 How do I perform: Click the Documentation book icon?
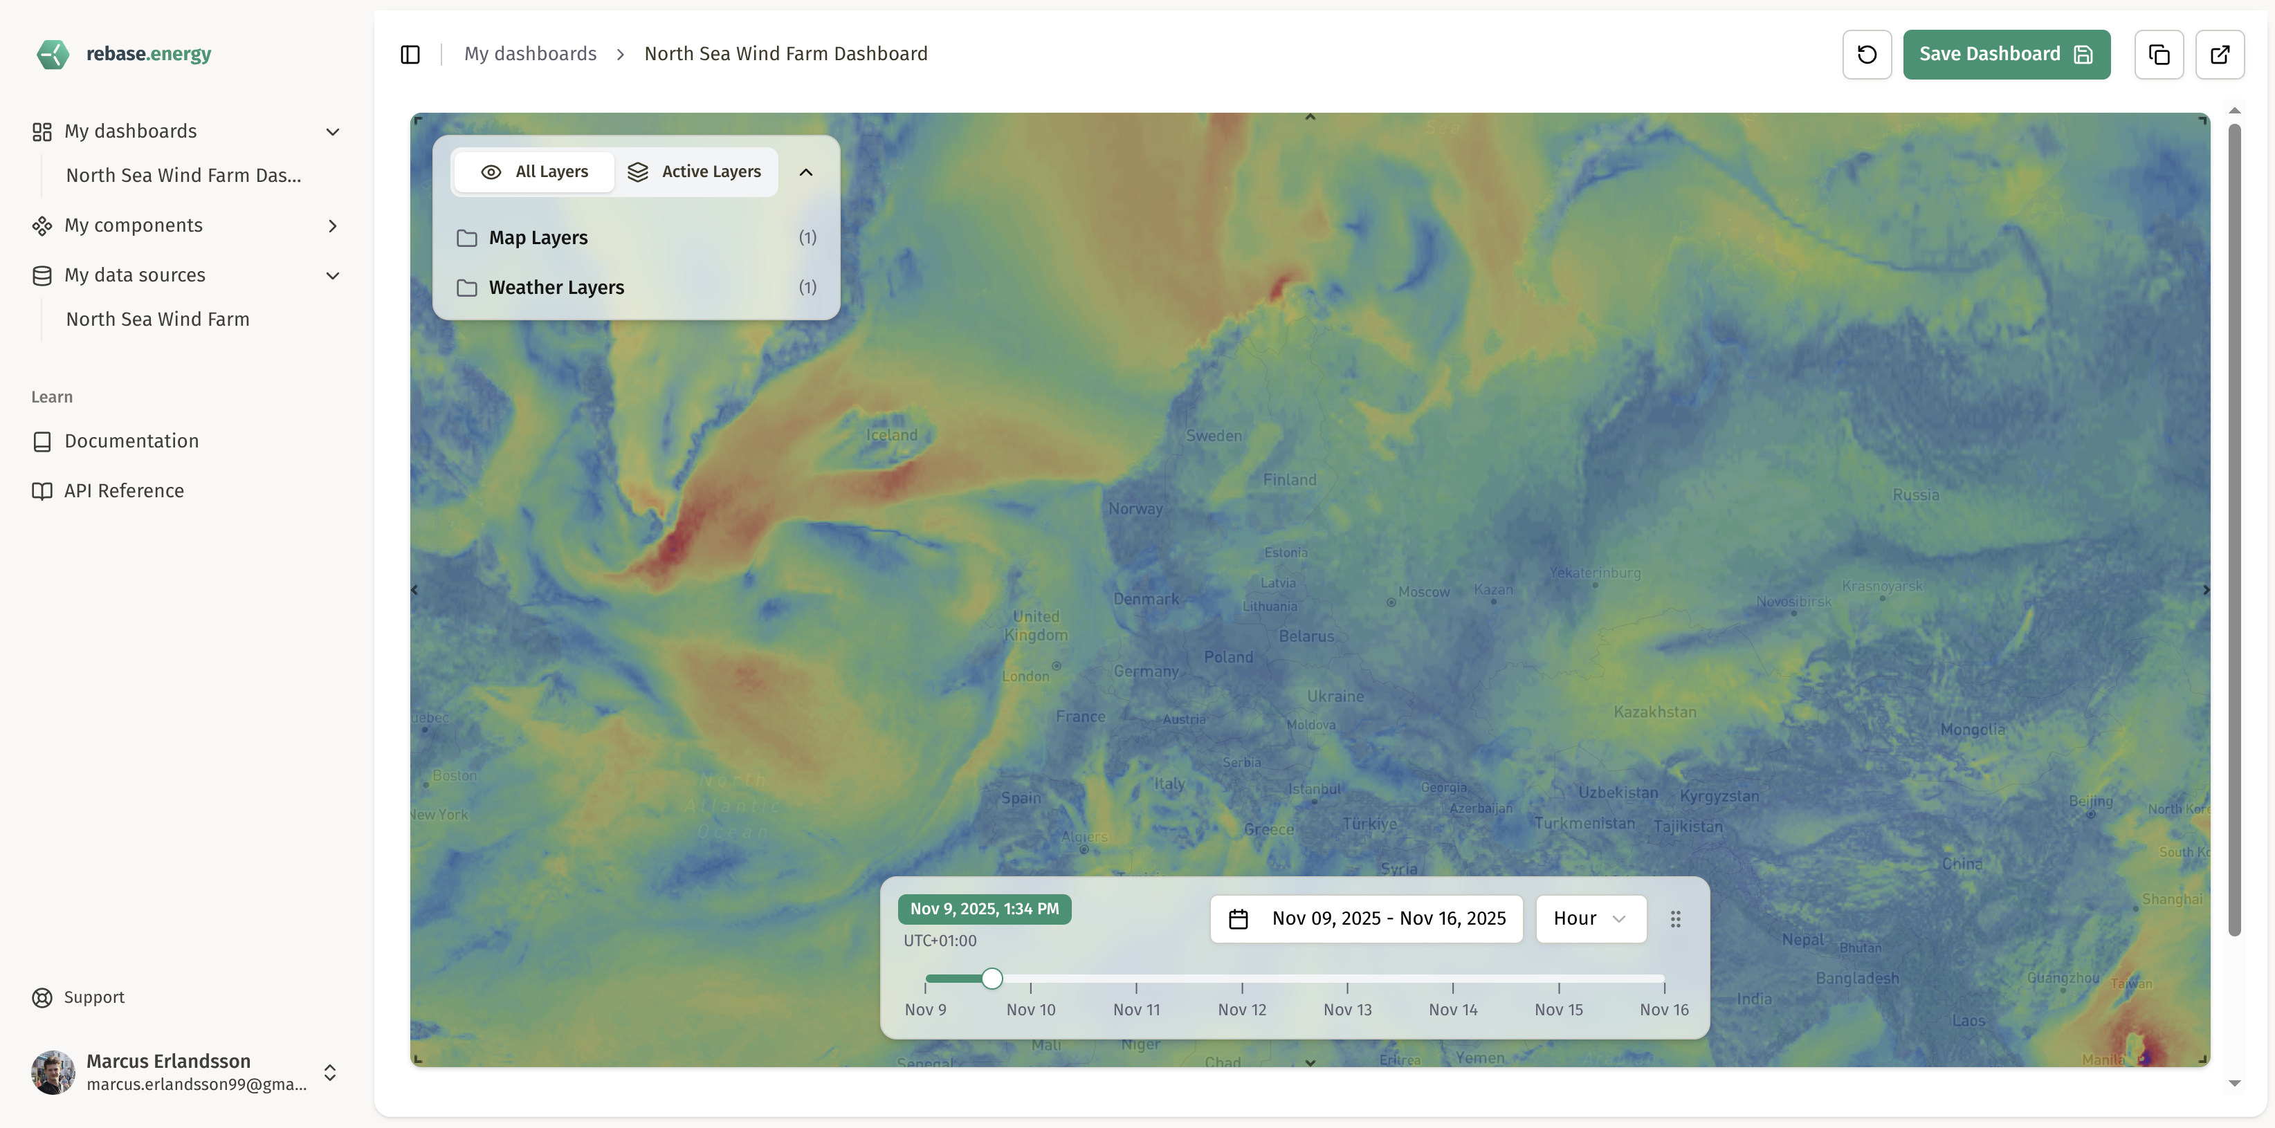coord(42,441)
